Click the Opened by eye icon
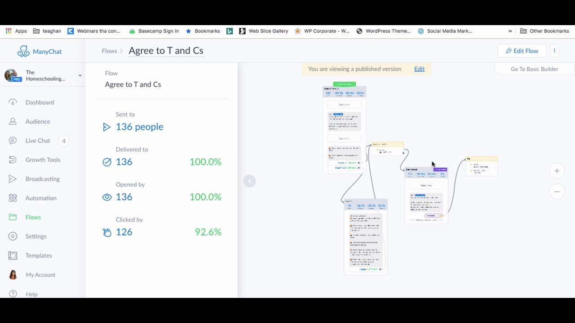The image size is (575, 323). click(106, 197)
